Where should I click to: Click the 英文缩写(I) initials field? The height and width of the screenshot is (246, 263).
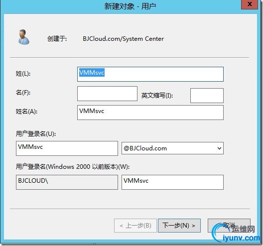point(207,96)
